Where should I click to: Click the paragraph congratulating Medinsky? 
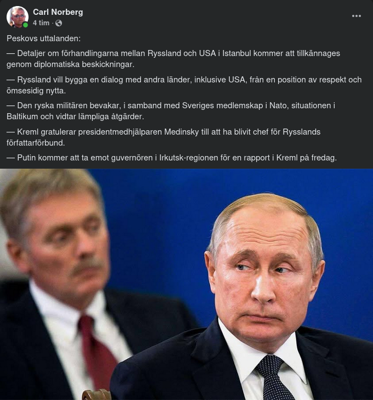tap(163, 137)
